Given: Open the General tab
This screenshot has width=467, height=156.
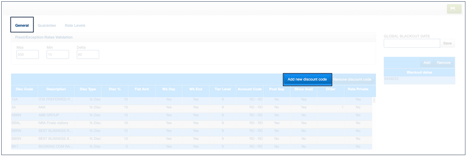Looking at the screenshot, I should 22,25.
